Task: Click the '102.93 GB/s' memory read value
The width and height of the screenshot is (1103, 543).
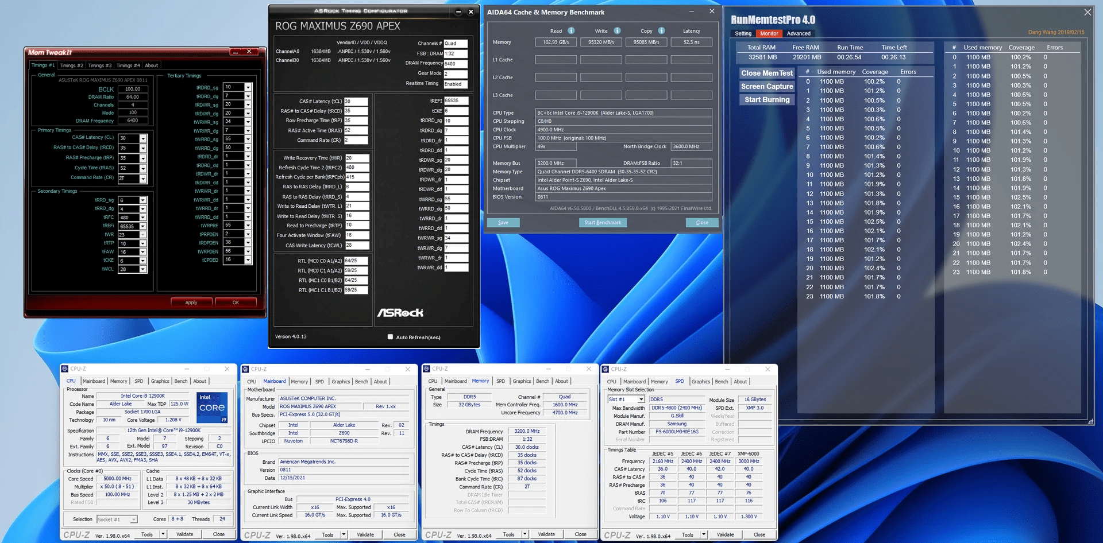Action: click(x=556, y=42)
